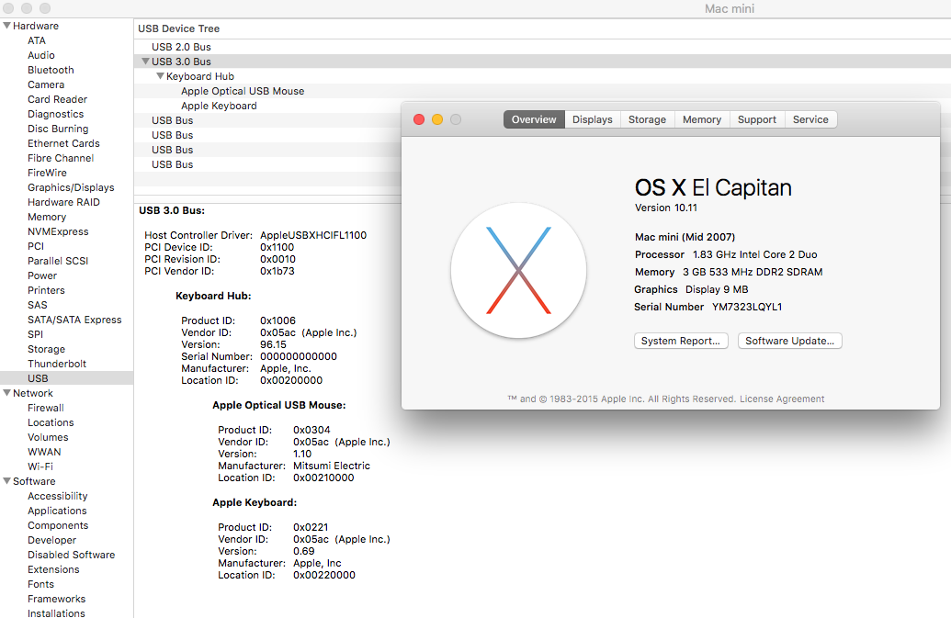Select FireWire in the sidebar
951x618 pixels.
pos(47,173)
